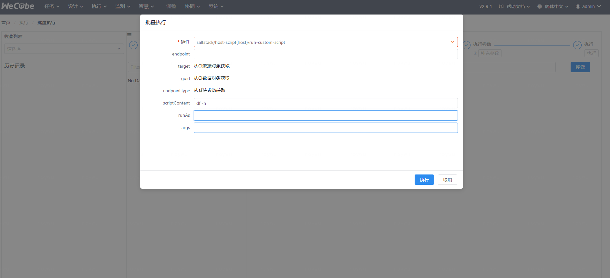Focus the endpoint input field
This screenshot has width=610, height=278.
[326, 54]
